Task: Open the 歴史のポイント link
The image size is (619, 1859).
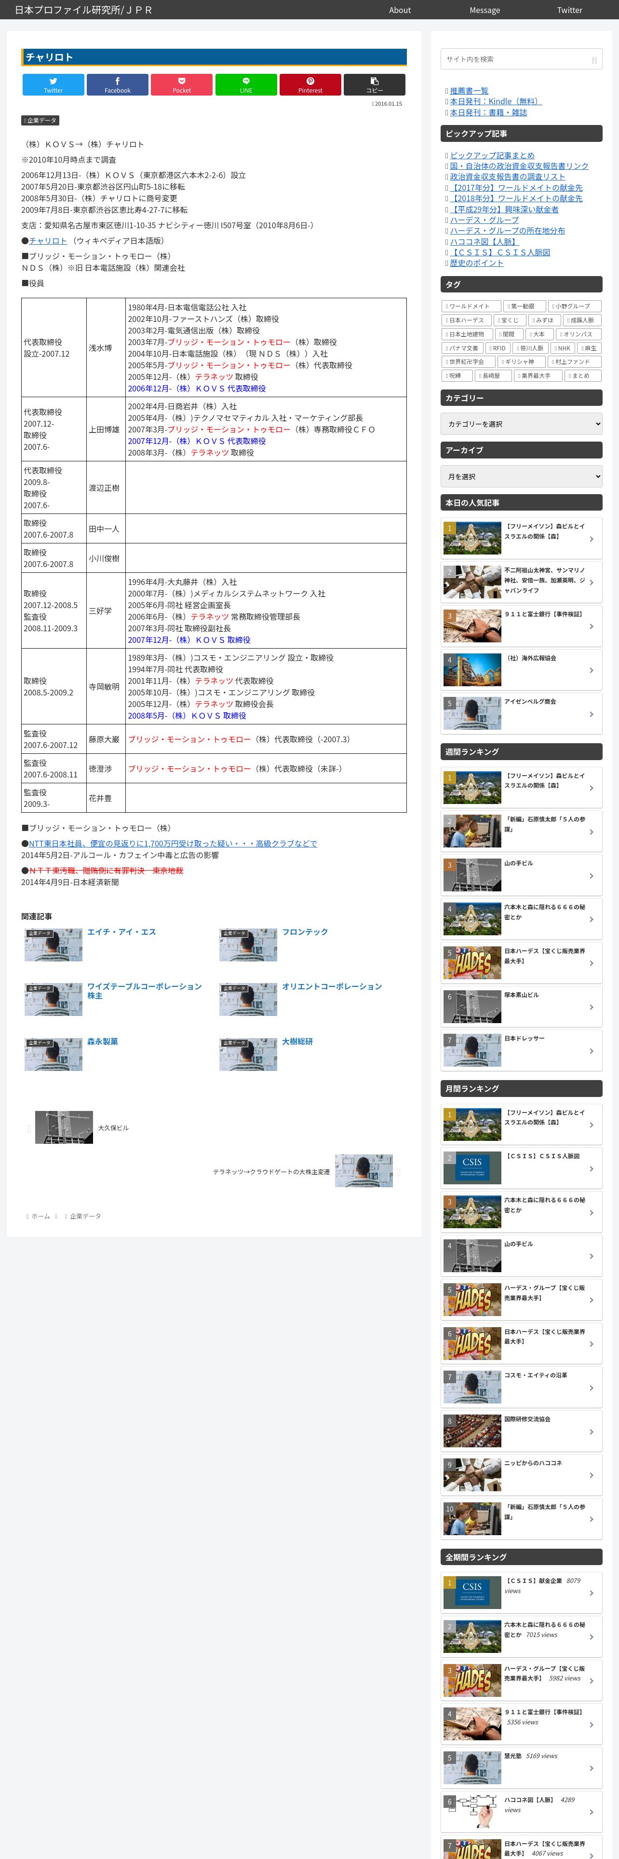Action: (x=477, y=264)
